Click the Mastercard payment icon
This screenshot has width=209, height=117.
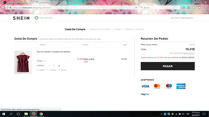click(157, 86)
